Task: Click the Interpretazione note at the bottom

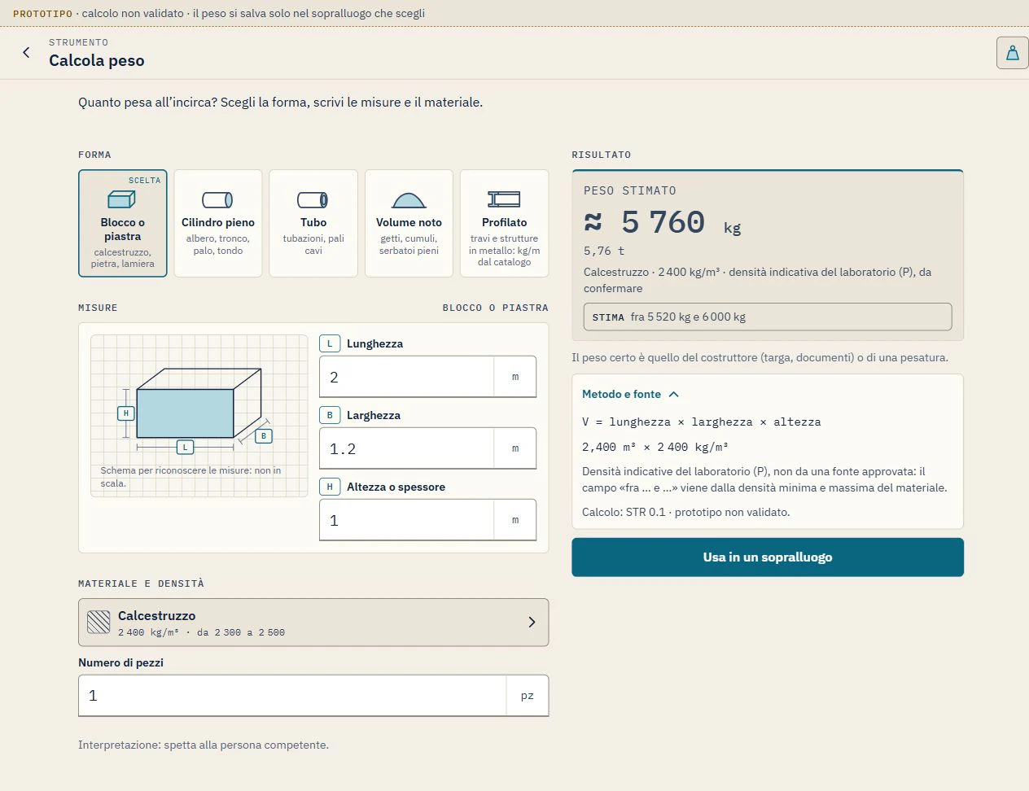Action: click(204, 745)
